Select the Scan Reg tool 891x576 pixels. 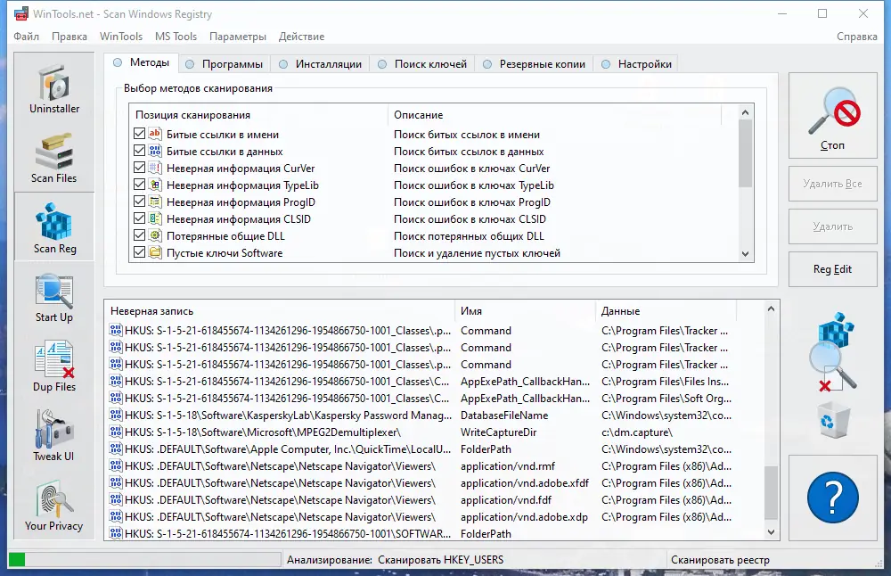coord(54,227)
